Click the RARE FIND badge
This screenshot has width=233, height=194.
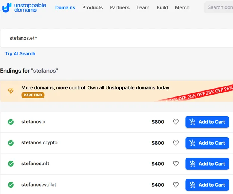tap(33, 95)
